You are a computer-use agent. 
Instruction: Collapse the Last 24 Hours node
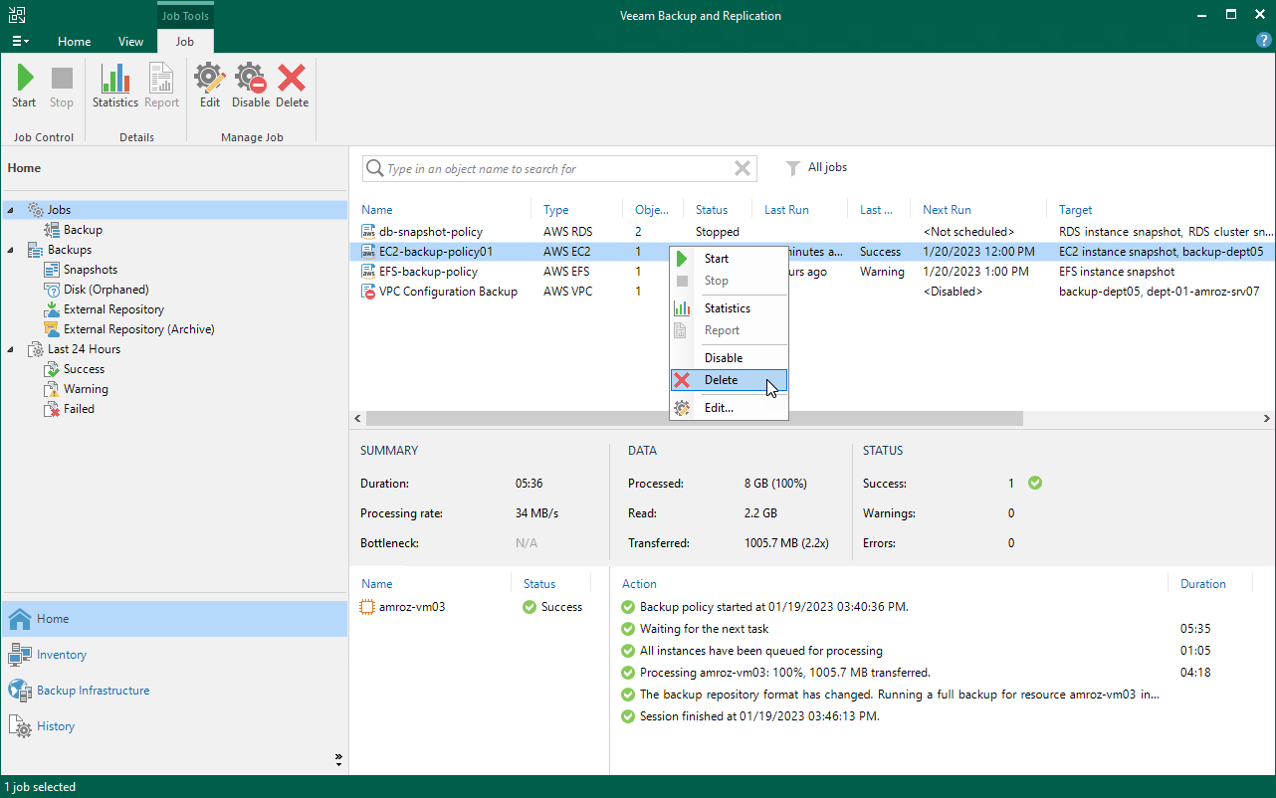coord(11,349)
